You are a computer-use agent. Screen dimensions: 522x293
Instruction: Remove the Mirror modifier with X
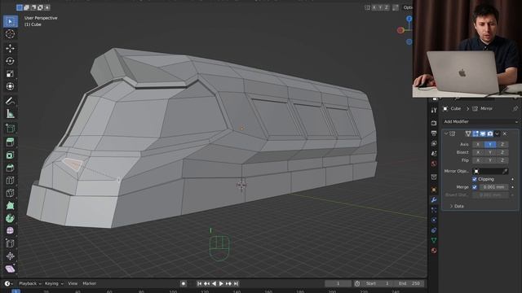tap(505, 133)
